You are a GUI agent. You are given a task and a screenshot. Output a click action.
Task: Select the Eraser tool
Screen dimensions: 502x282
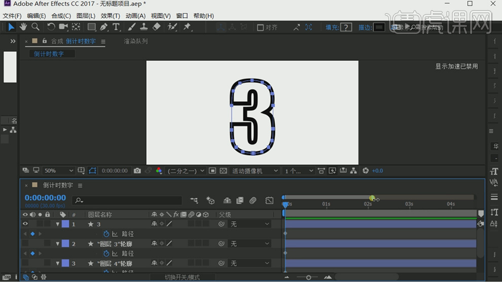[x=157, y=27]
